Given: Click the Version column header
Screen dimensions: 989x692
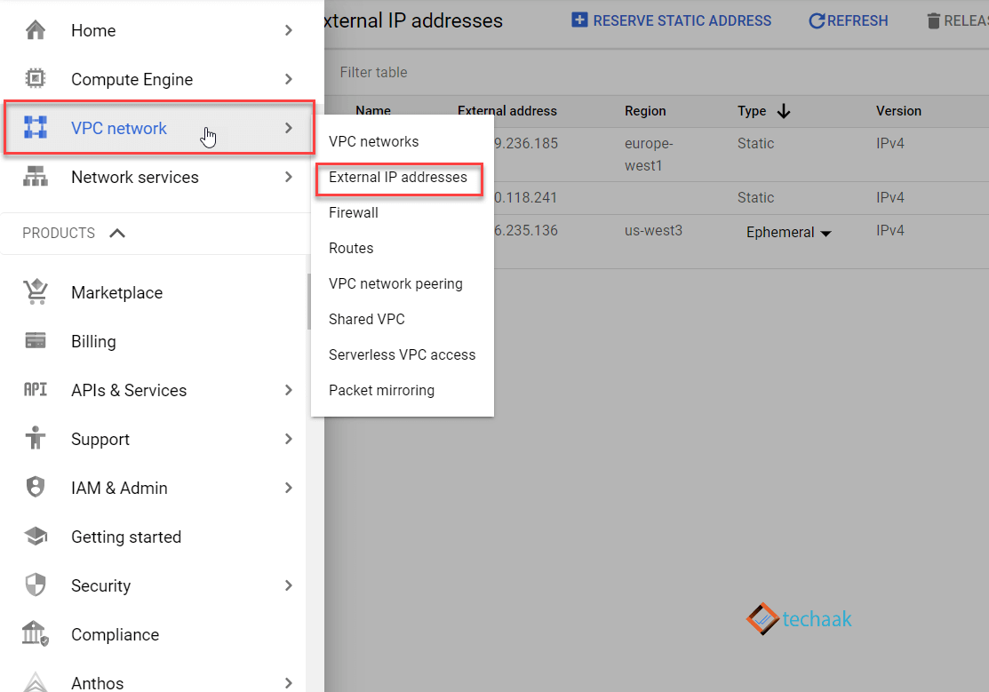Looking at the screenshot, I should [898, 111].
